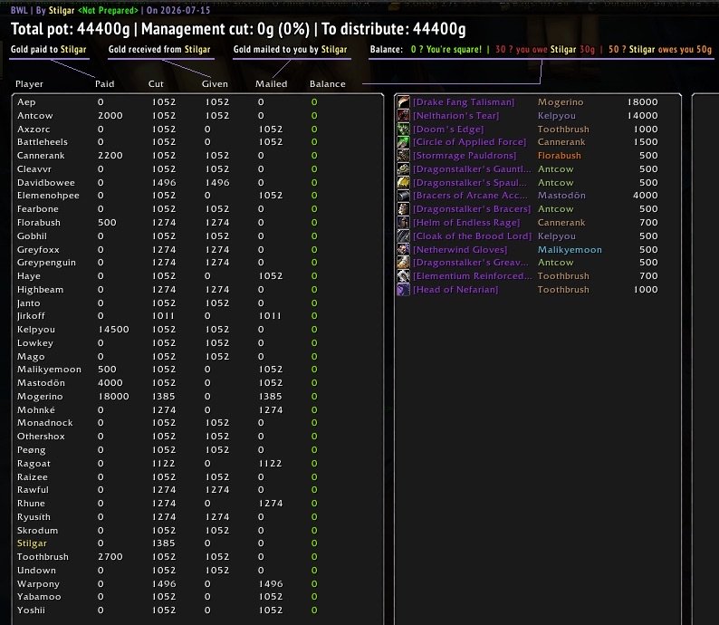Click the Mailed column header
This screenshot has height=625, width=719.
(272, 84)
